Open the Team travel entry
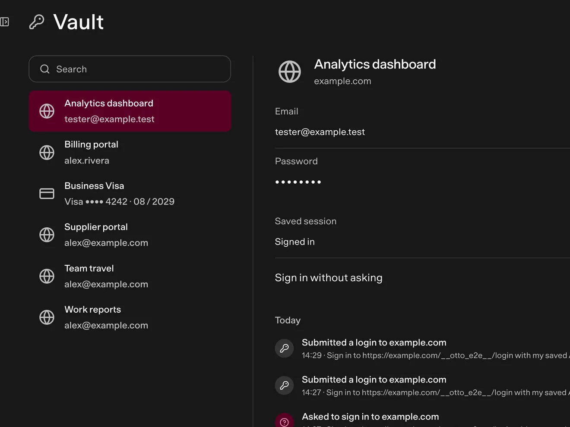The height and width of the screenshot is (427, 570). (130, 276)
